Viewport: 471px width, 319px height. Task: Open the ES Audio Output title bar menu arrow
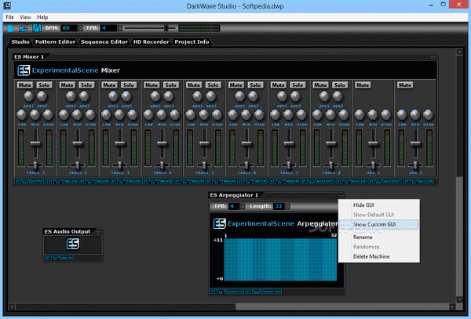tap(98, 232)
